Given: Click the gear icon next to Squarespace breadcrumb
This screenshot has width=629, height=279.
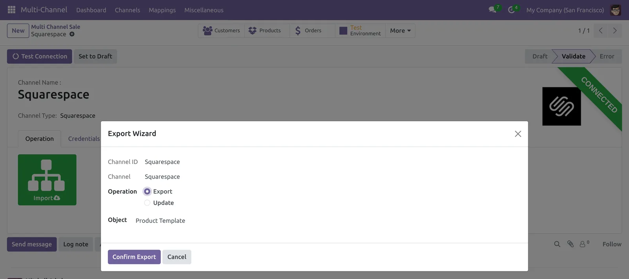Looking at the screenshot, I should [x=72, y=34].
